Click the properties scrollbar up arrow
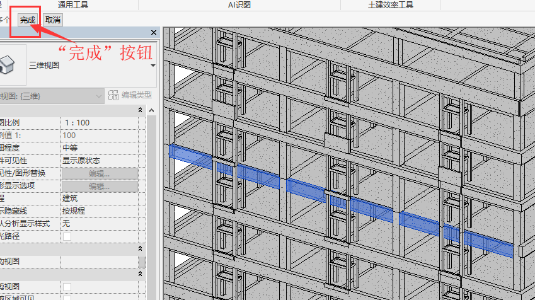The width and height of the screenshot is (535, 300). [x=151, y=110]
